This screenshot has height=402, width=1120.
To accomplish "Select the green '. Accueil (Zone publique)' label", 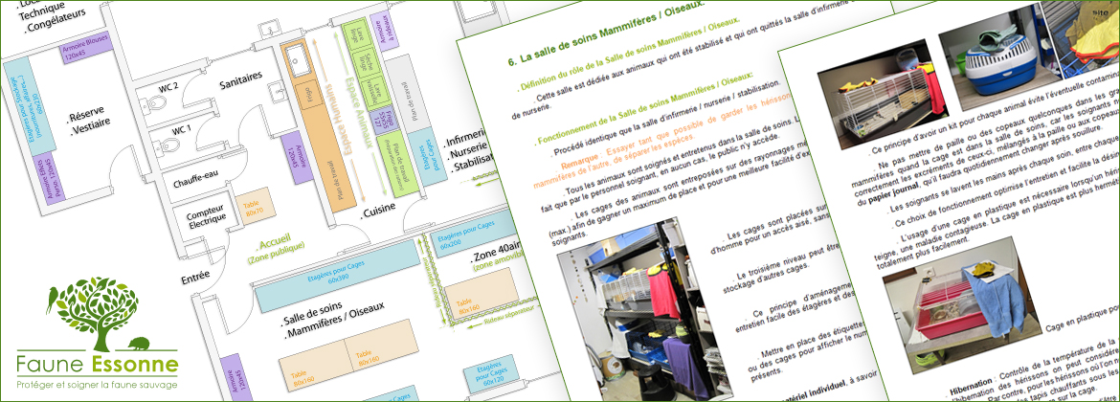I will click(278, 249).
